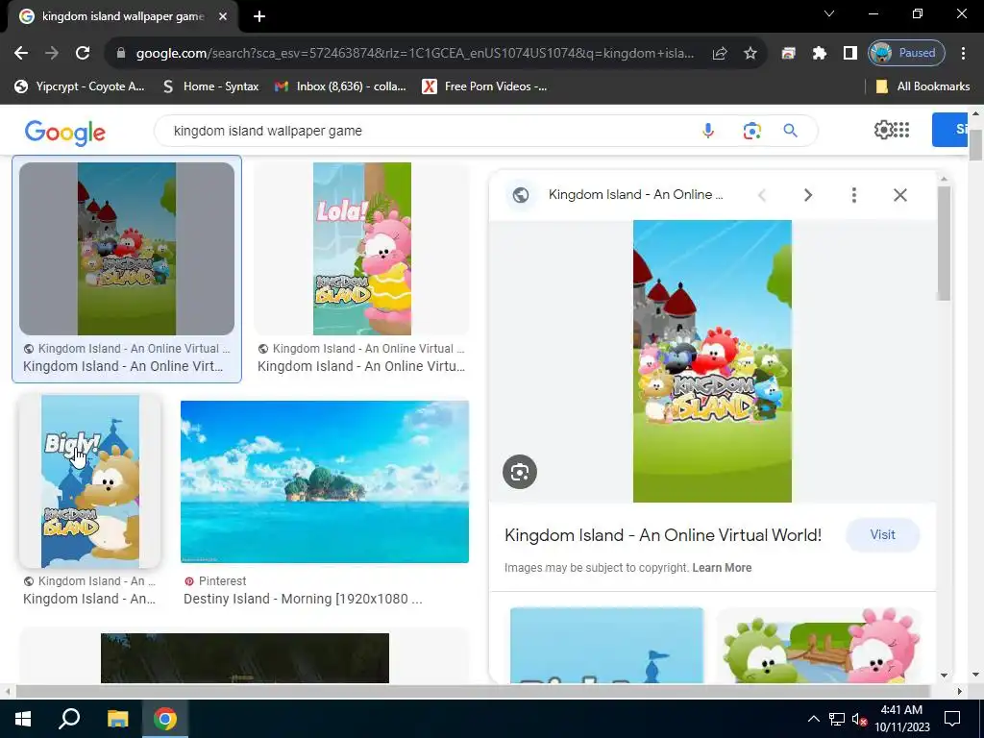984x738 pixels.
Task: Open the notification center icon
Action: tap(952, 719)
